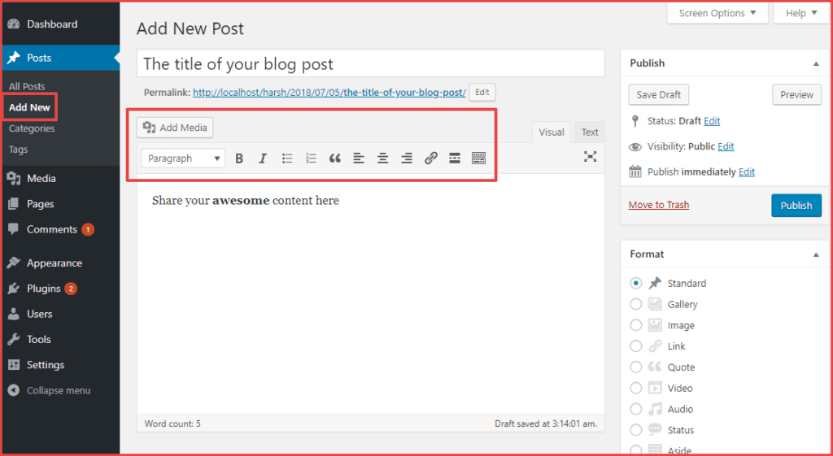Preview the post
The width and height of the screenshot is (833, 456).
click(796, 94)
